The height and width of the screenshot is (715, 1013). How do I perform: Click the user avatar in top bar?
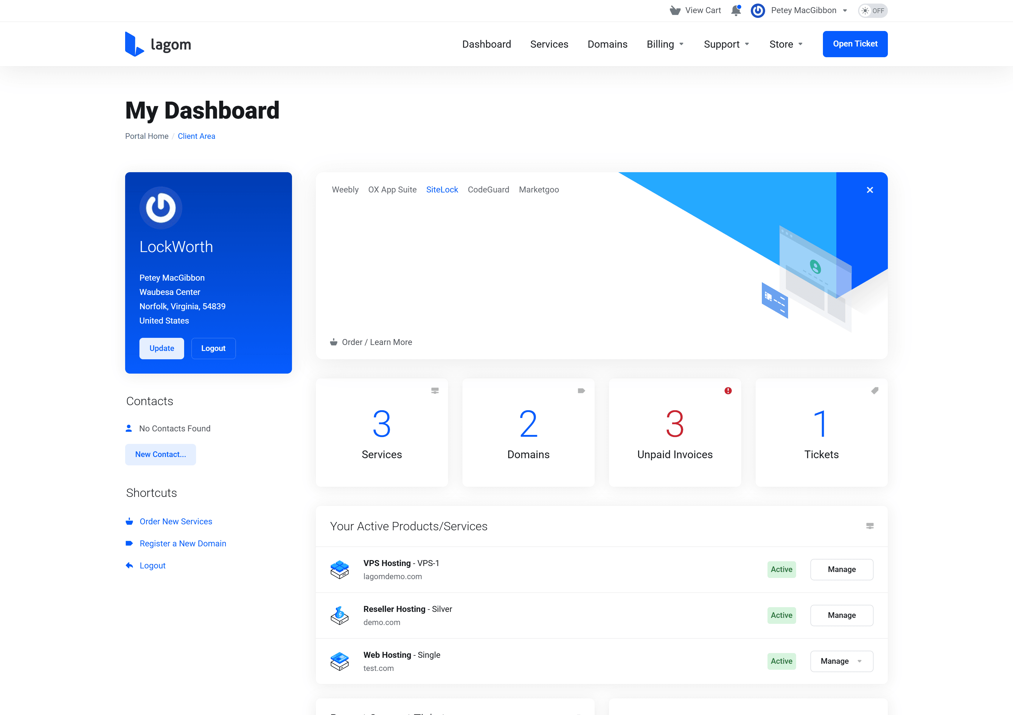click(758, 11)
